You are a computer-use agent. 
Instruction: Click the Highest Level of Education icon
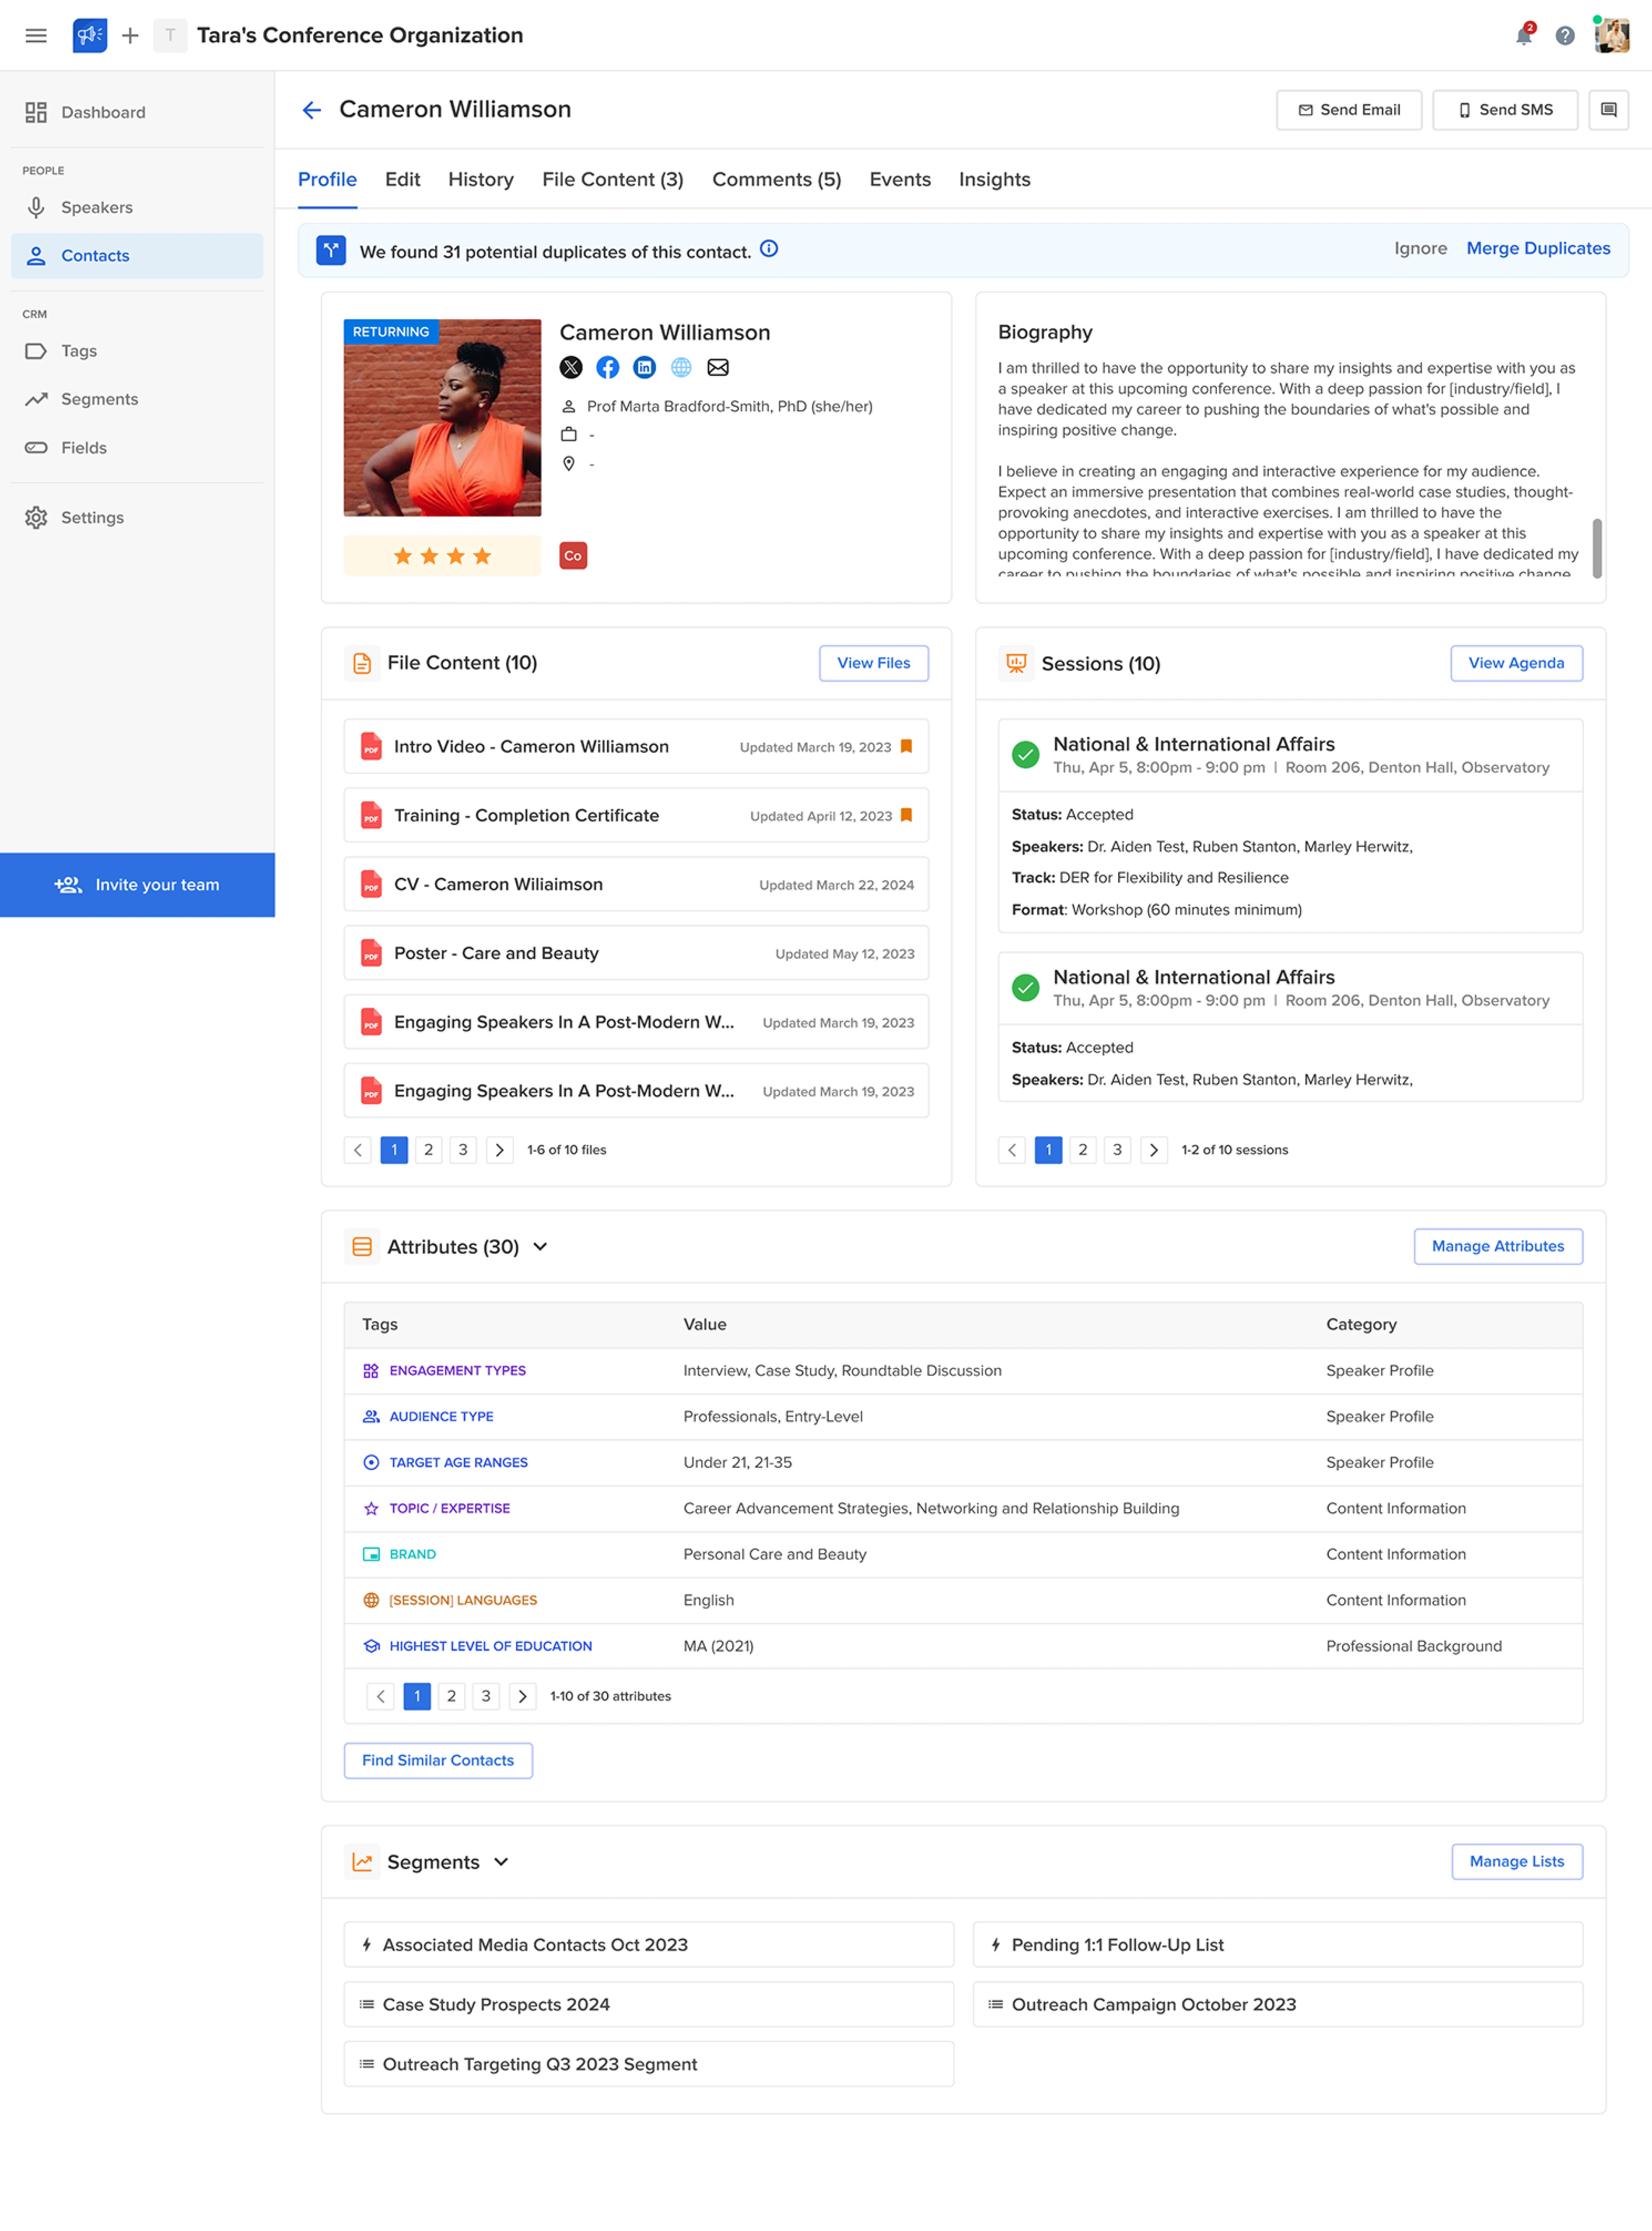click(x=371, y=1646)
